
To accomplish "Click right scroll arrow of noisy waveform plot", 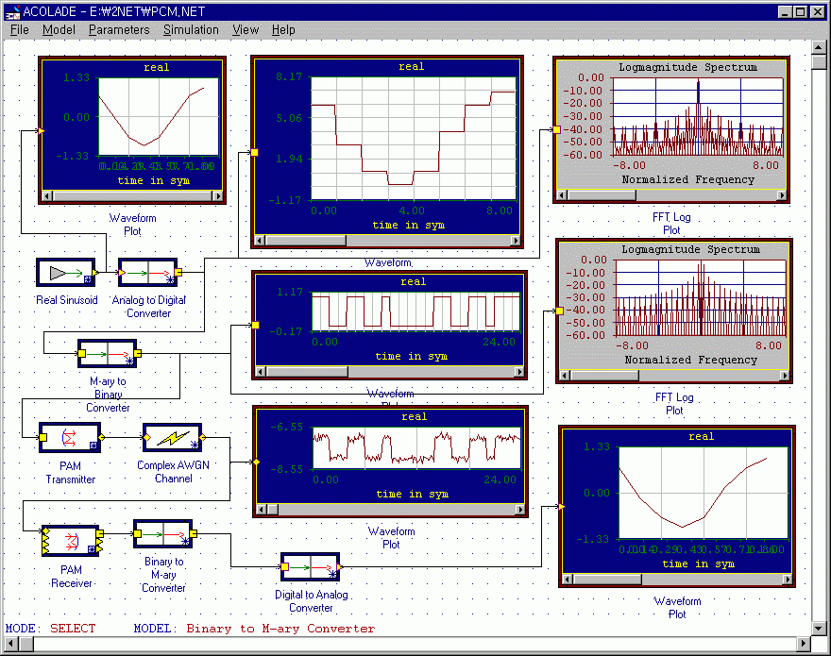I will tap(520, 509).
